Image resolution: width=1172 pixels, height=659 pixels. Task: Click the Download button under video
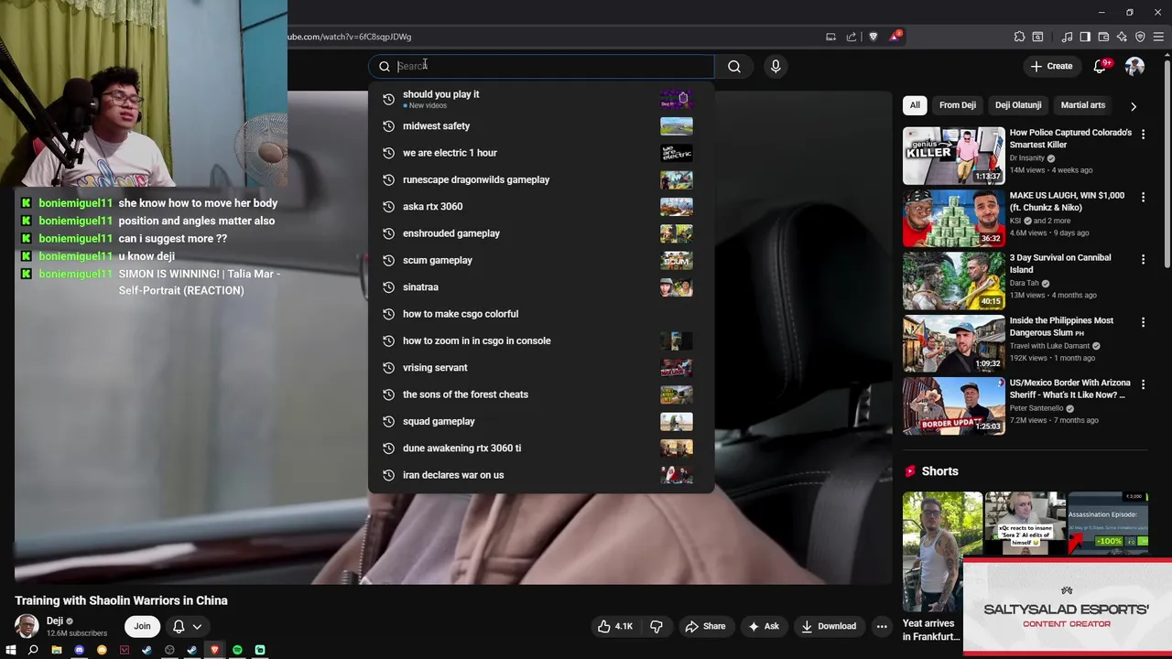829,626
